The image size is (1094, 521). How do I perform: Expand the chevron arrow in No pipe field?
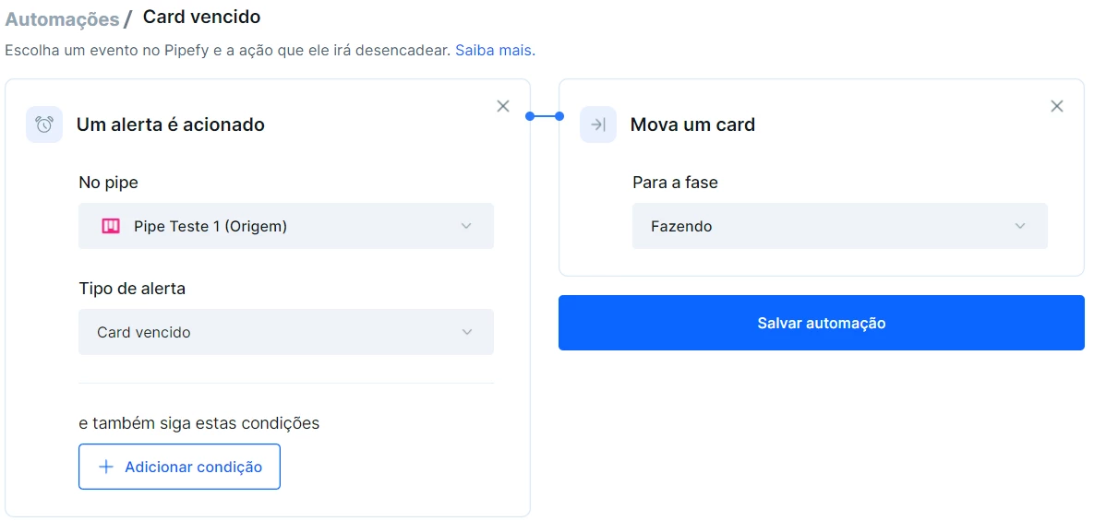pyautogui.click(x=467, y=226)
